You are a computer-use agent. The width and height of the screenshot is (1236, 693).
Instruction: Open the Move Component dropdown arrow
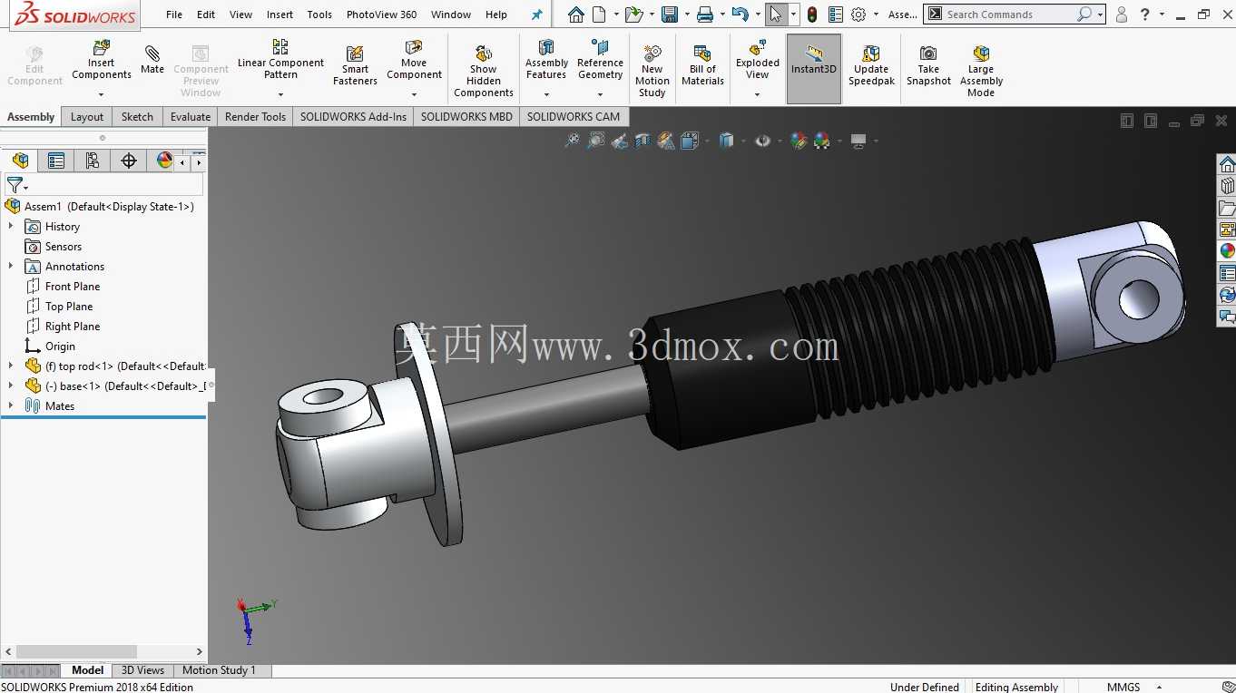[414, 94]
